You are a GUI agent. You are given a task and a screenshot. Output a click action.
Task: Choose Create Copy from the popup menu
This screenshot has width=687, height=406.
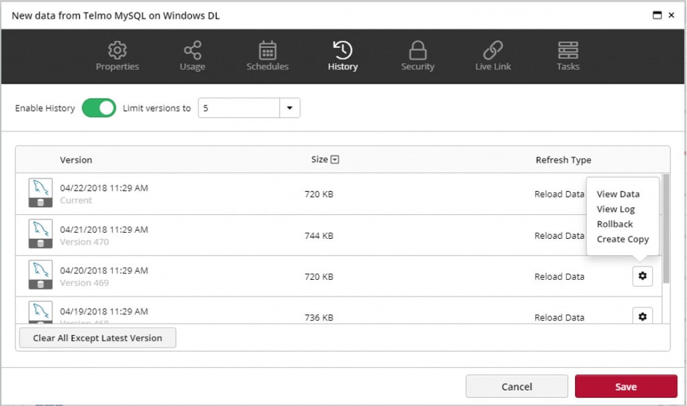click(x=622, y=240)
